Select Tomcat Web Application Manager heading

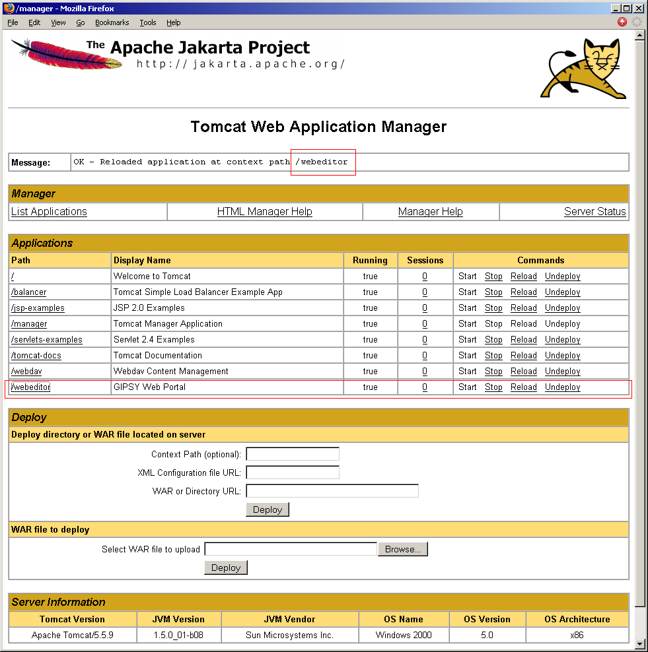pyautogui.click(x=318, y=127)
